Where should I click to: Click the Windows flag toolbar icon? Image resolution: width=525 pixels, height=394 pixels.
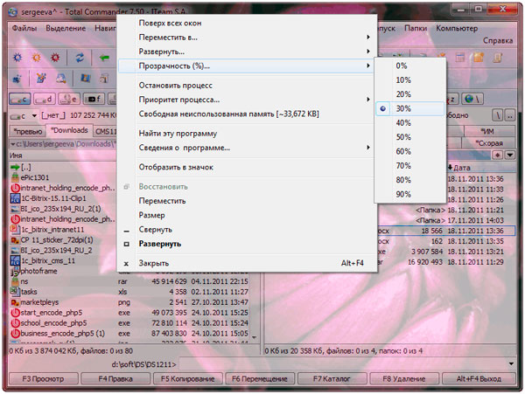point(85,79)
